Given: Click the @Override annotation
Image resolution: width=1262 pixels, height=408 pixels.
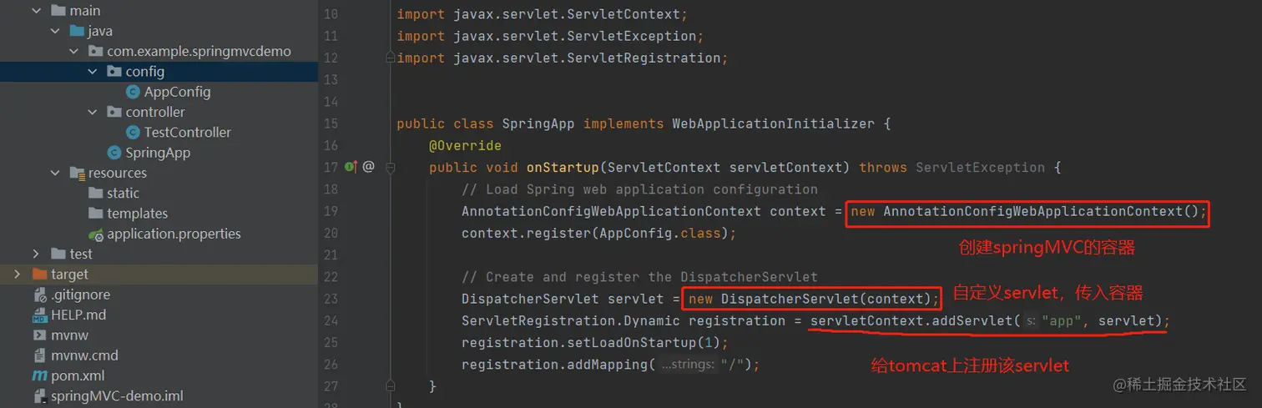Looking at the screenshot, I should [x=465, y=145].
